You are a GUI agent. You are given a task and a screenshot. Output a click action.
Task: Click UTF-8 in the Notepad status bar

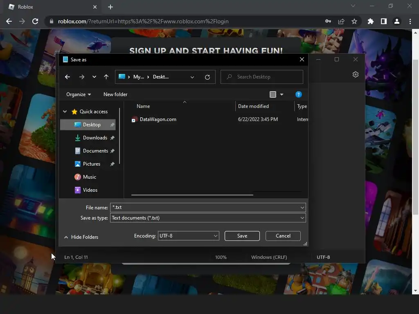tap(323, 257)
